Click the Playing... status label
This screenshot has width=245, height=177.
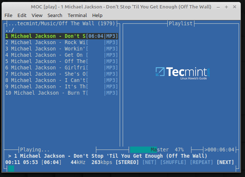coord(35,150)
